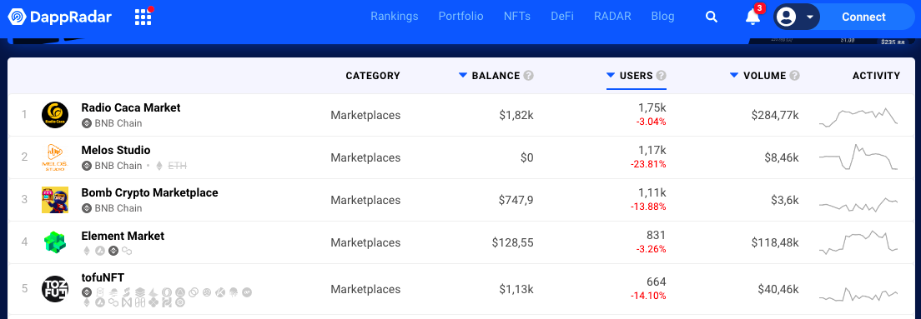Screen dimensions: 921x319
Task: Click the Element Market logo
Action: tap(55, 242)
